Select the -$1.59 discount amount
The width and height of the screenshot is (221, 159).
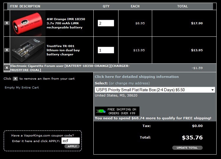coord(197,68)
